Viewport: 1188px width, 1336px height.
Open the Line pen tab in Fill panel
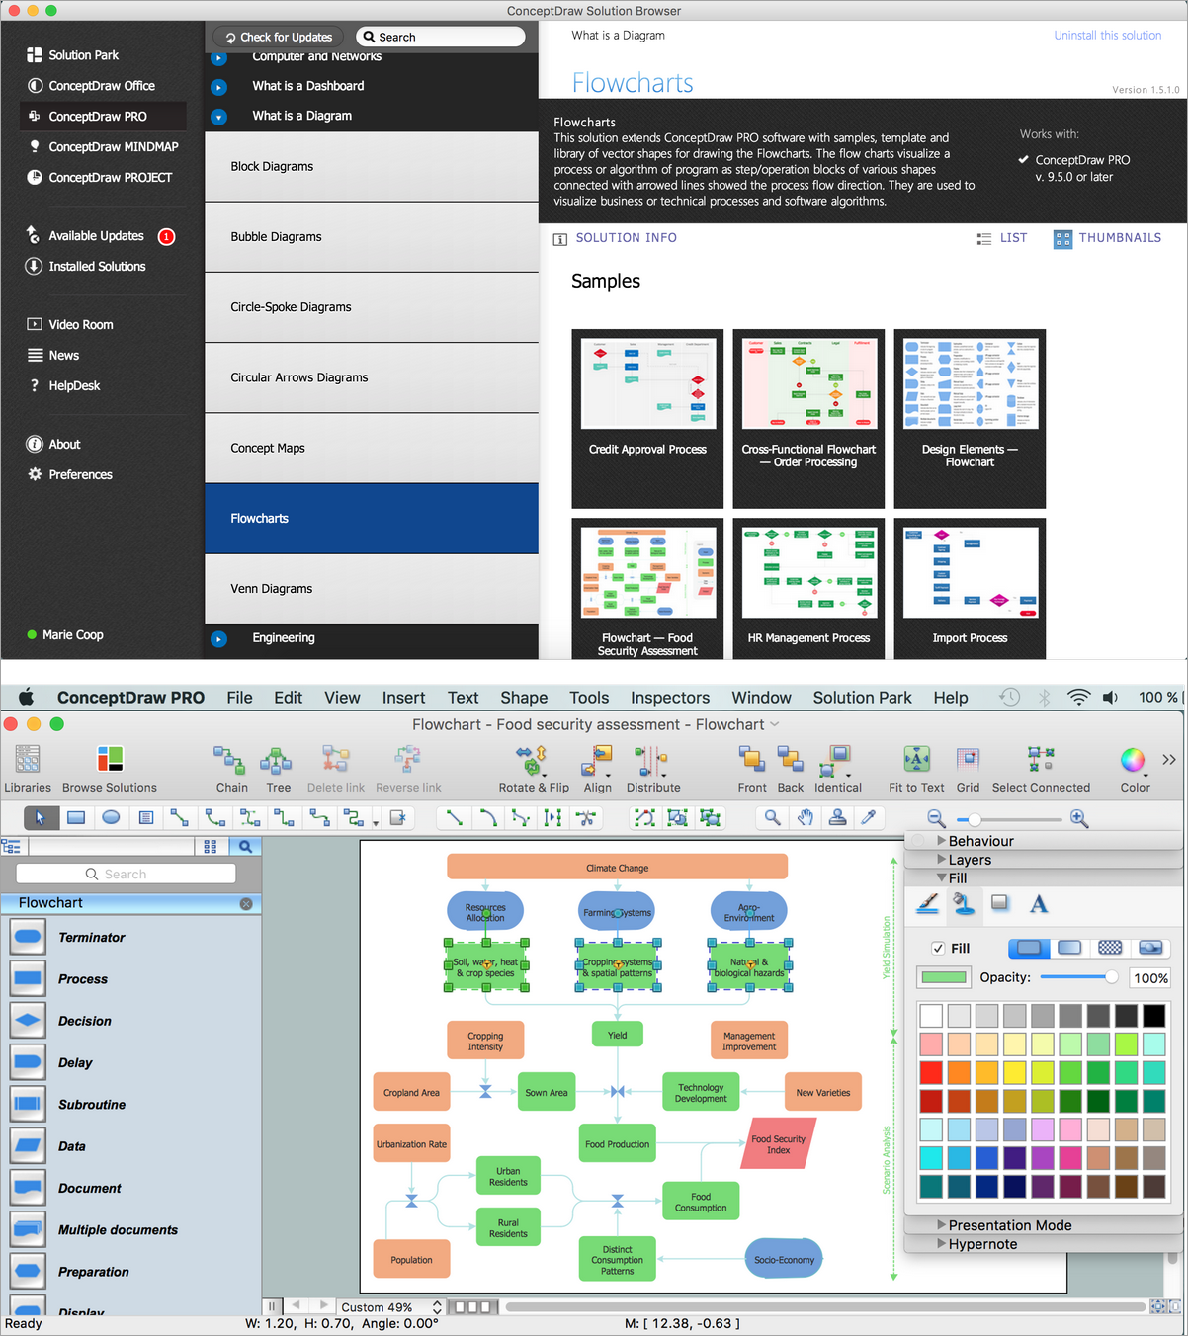pos(927,903)
